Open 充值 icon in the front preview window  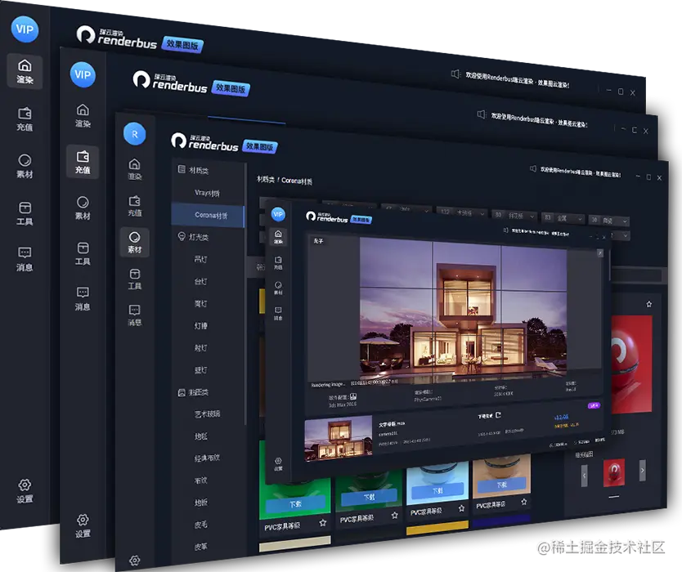pyautogui.click(x=278, y=262)
